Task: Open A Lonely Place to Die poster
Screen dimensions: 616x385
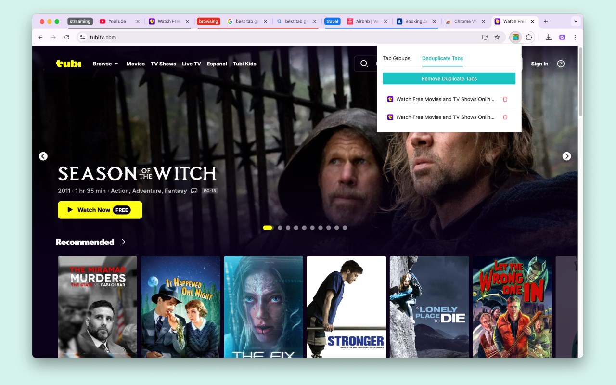Action: pyautogui.click(x=429, y=307)
